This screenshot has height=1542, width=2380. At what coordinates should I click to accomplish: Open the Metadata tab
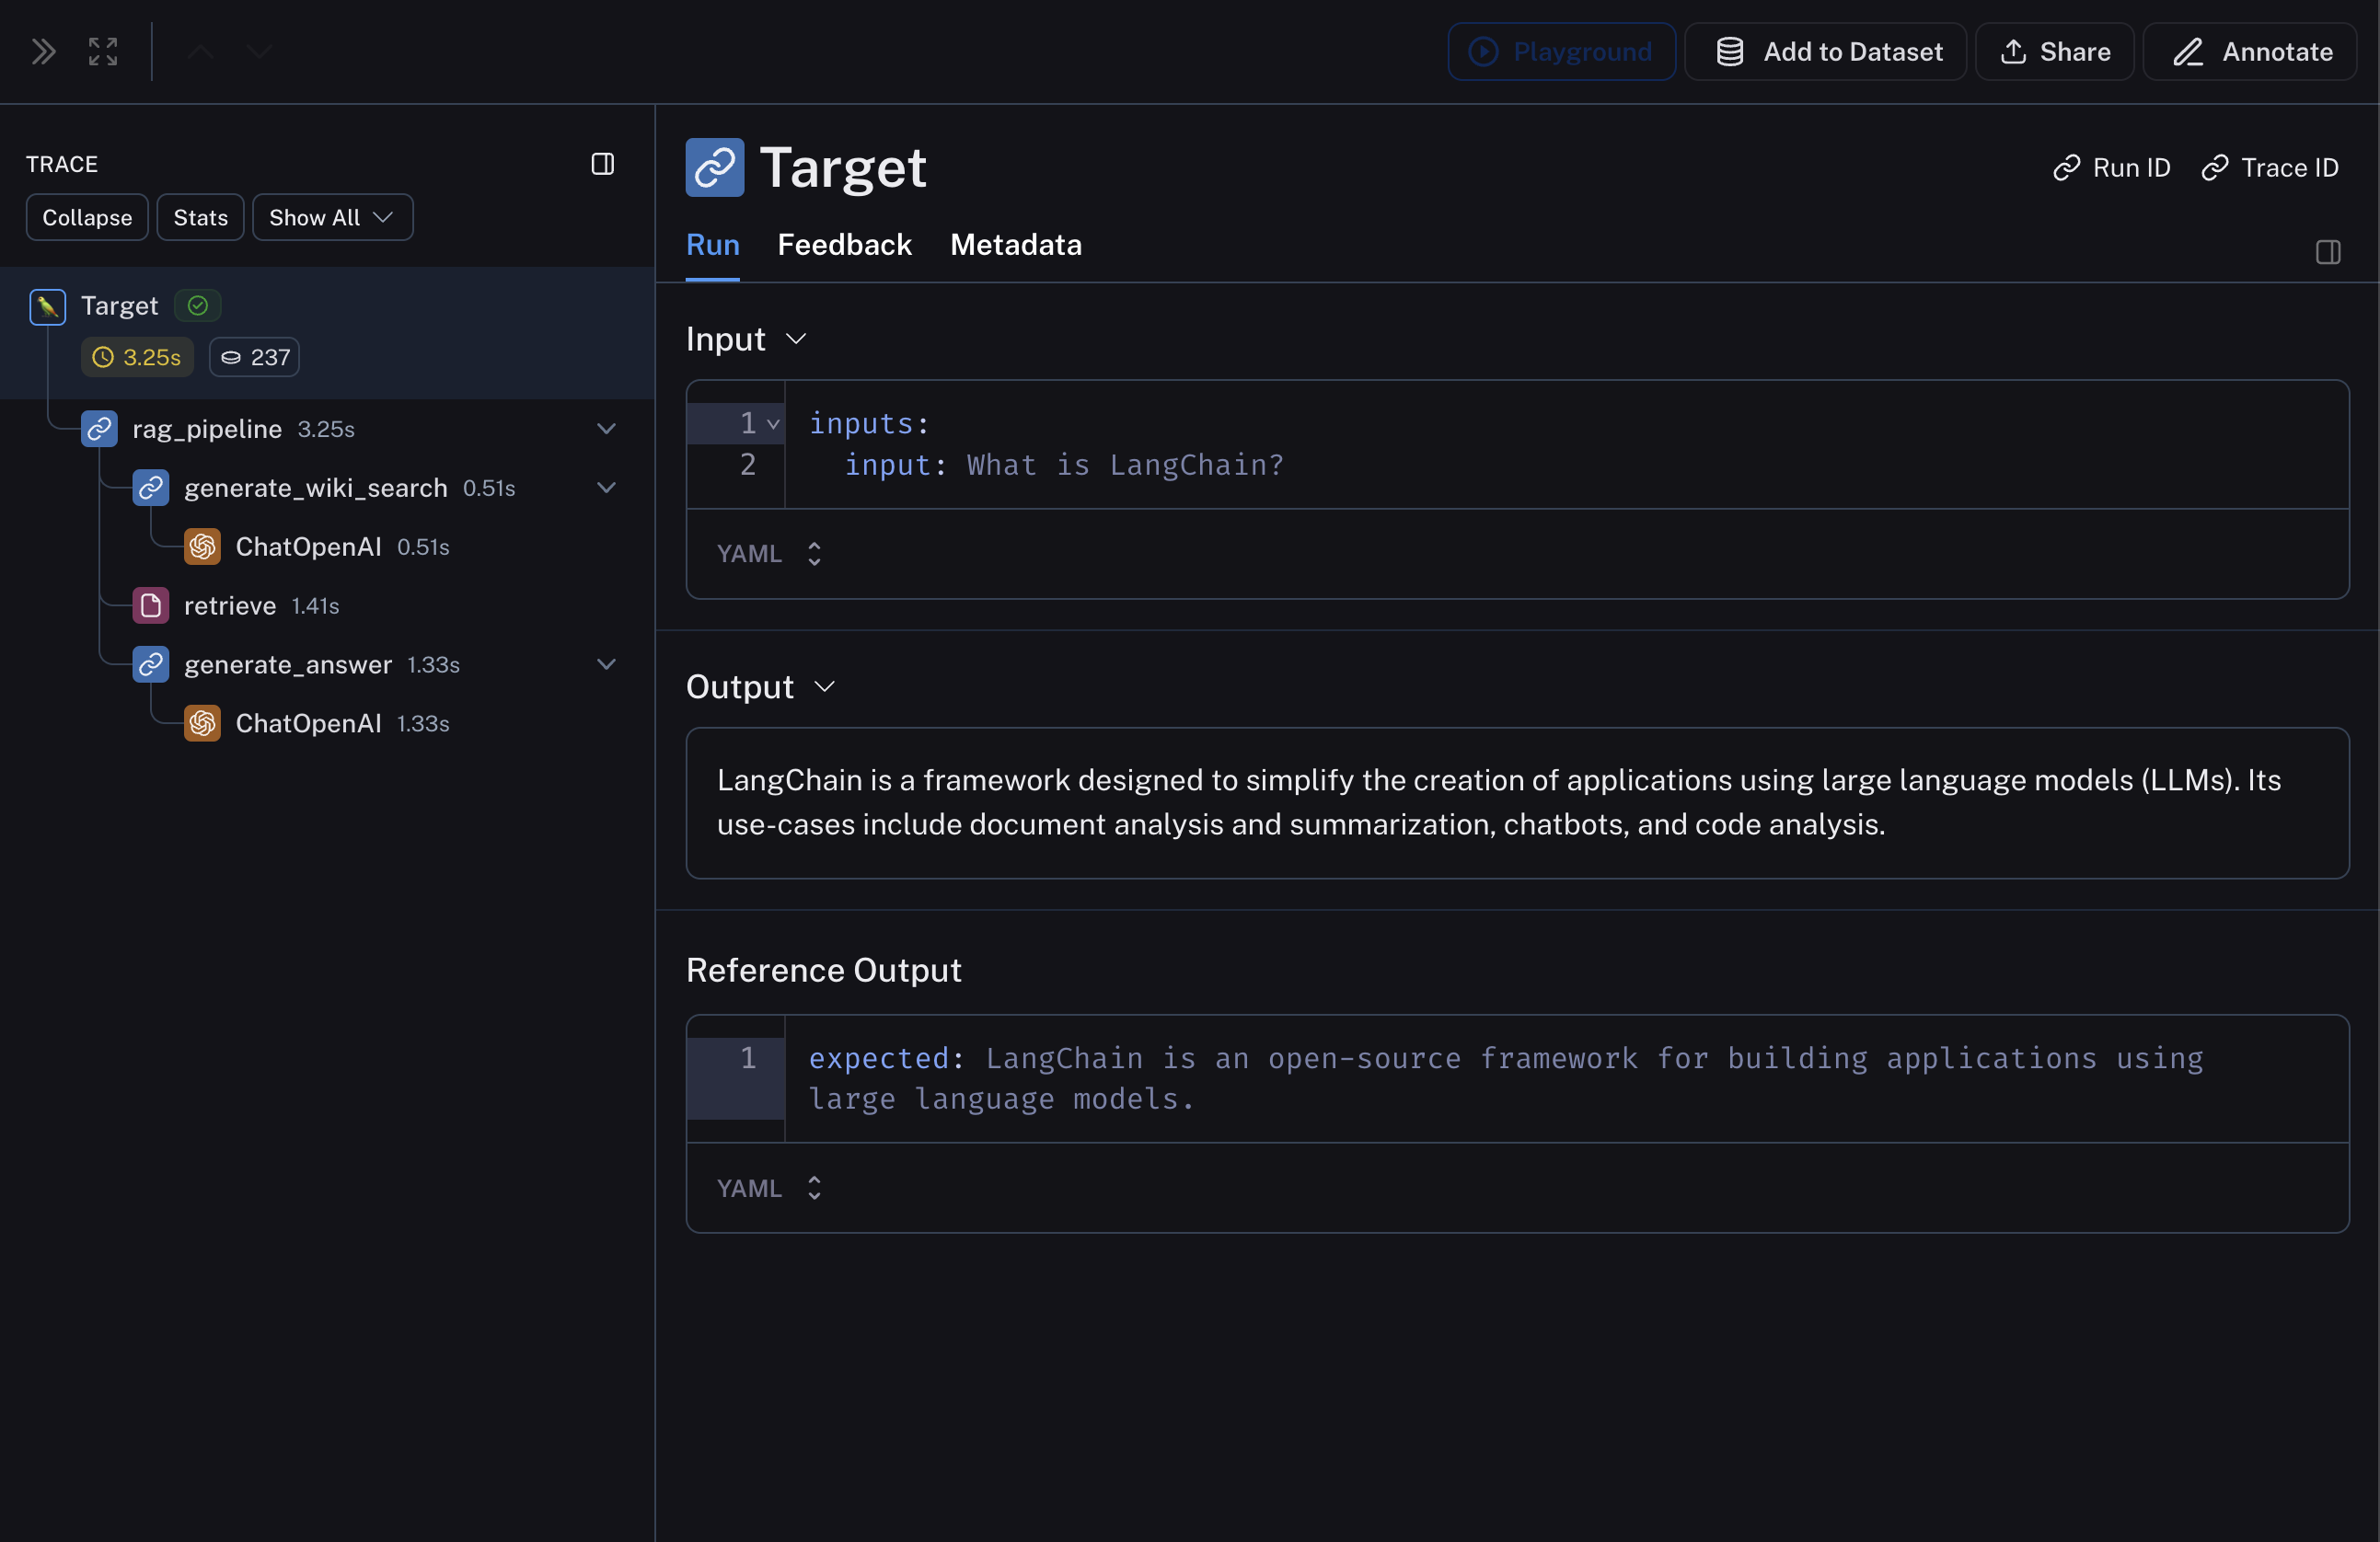[1015, 245]
